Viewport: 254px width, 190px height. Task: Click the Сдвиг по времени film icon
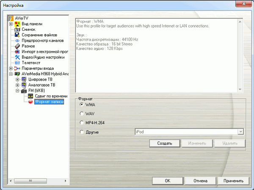tap(30, 96)
